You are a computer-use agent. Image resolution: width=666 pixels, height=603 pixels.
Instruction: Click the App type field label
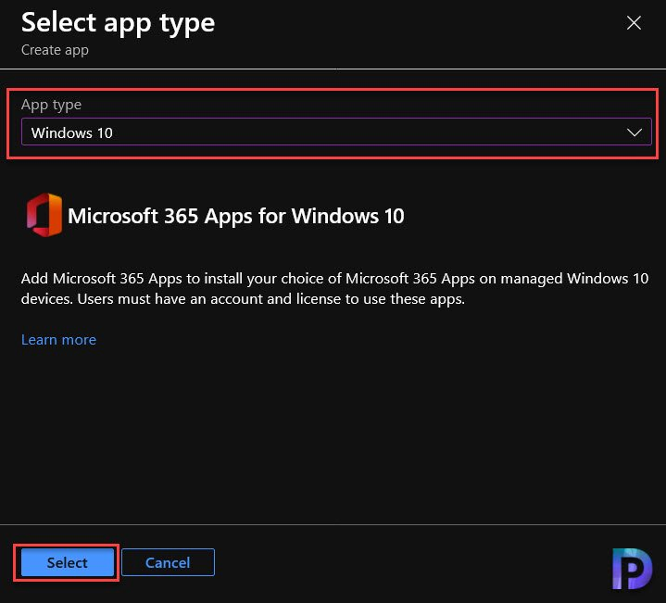pyautogui.click(x=51, y=105)
